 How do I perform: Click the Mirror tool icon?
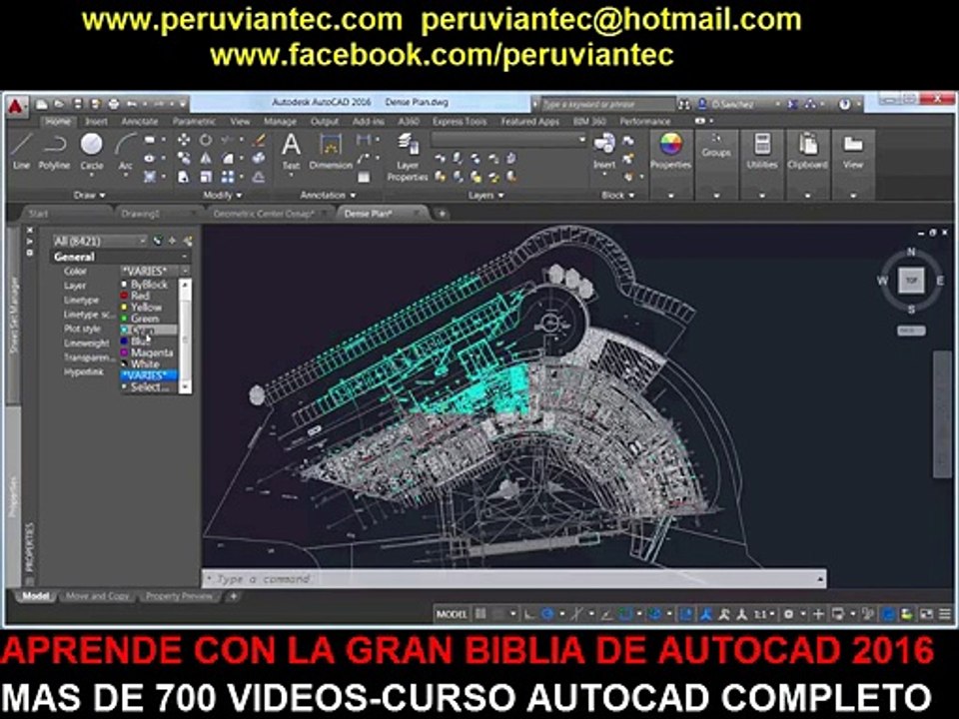tap(206, 159)
